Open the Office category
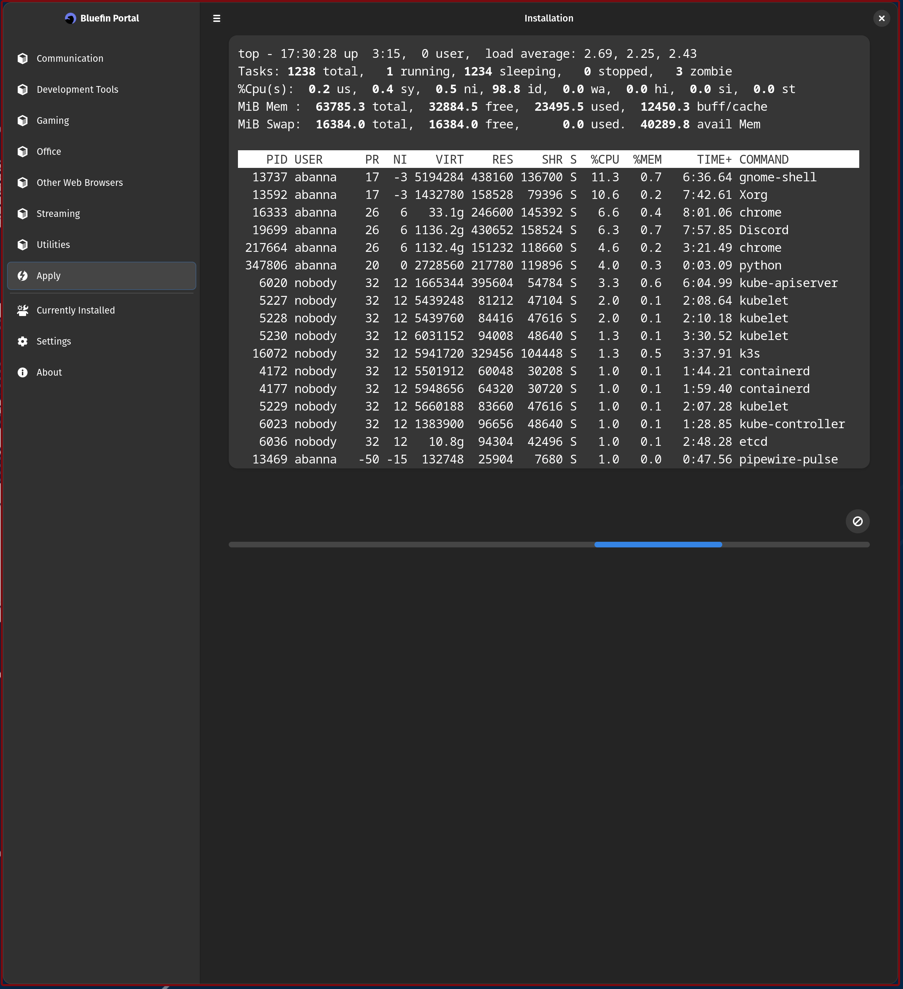This screenshot has width=903, height=989. coord(49,152)
